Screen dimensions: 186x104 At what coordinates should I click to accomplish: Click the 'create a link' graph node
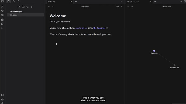click(175, 65)
